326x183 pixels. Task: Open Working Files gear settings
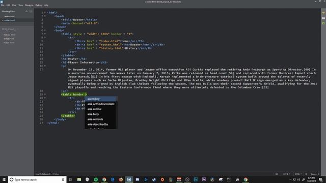pyautogui.click(x=26, y=11)
